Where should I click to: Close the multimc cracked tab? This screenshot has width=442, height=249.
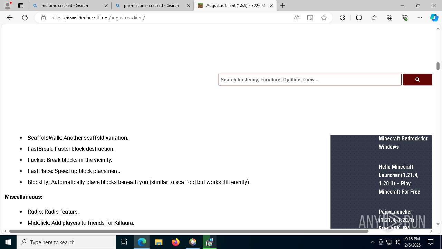(x=106, y=6)
